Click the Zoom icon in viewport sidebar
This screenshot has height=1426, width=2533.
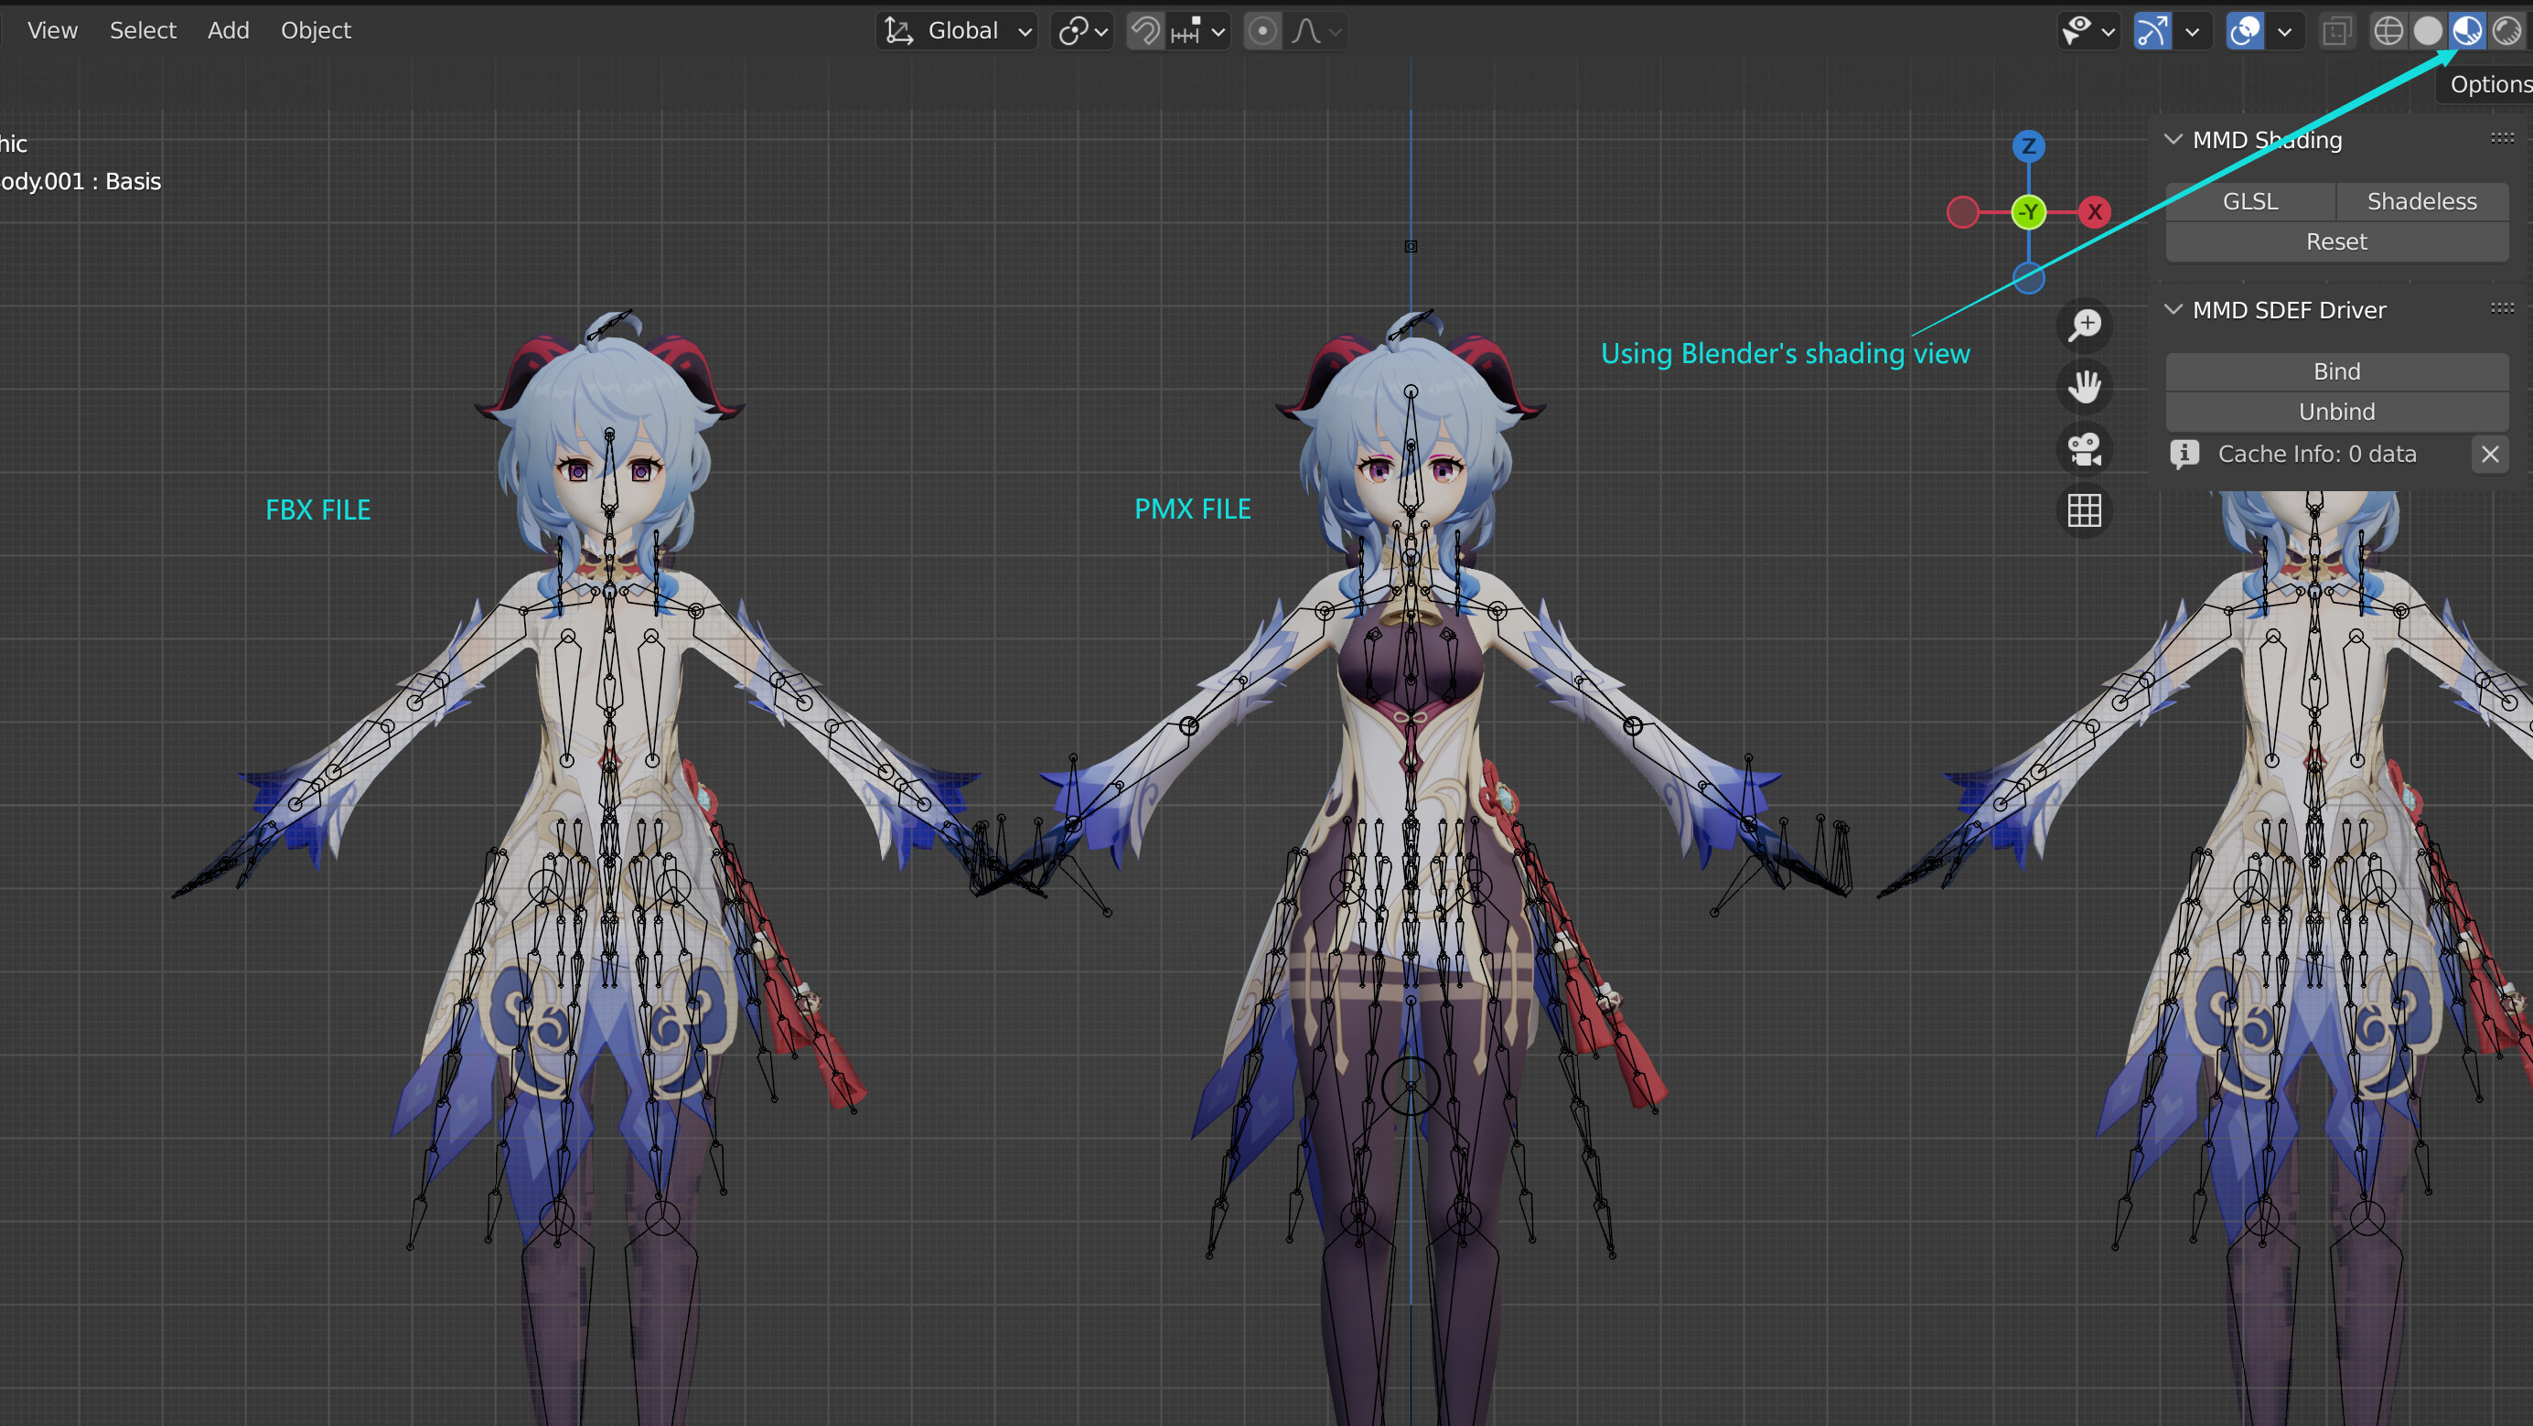[x=2085, y=325]
